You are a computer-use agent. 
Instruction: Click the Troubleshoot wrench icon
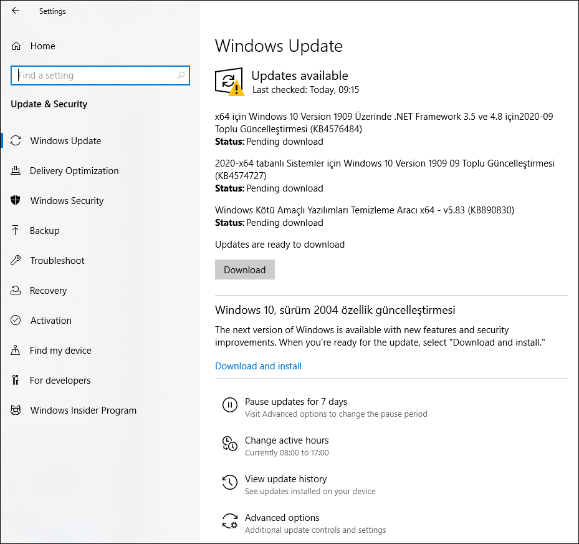pos(16,261)
